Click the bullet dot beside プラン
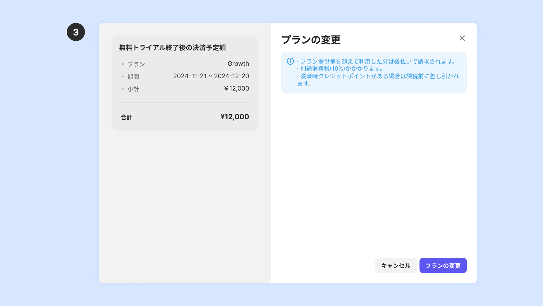Image resolution: width=543 pixels, height=306 pixels. [x=123, y=64]
